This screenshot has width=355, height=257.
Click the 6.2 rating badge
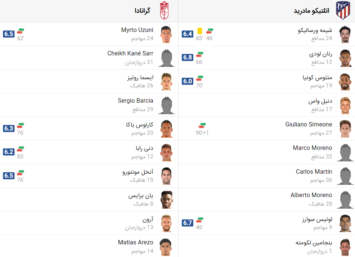(x=9, y=152)
